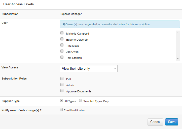
Task: Click the Michelle Campbell name label
Action: tap(77, 34)
